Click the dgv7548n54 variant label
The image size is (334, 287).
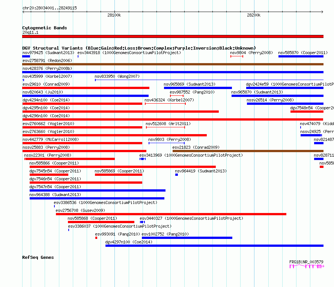pos(312,108)
